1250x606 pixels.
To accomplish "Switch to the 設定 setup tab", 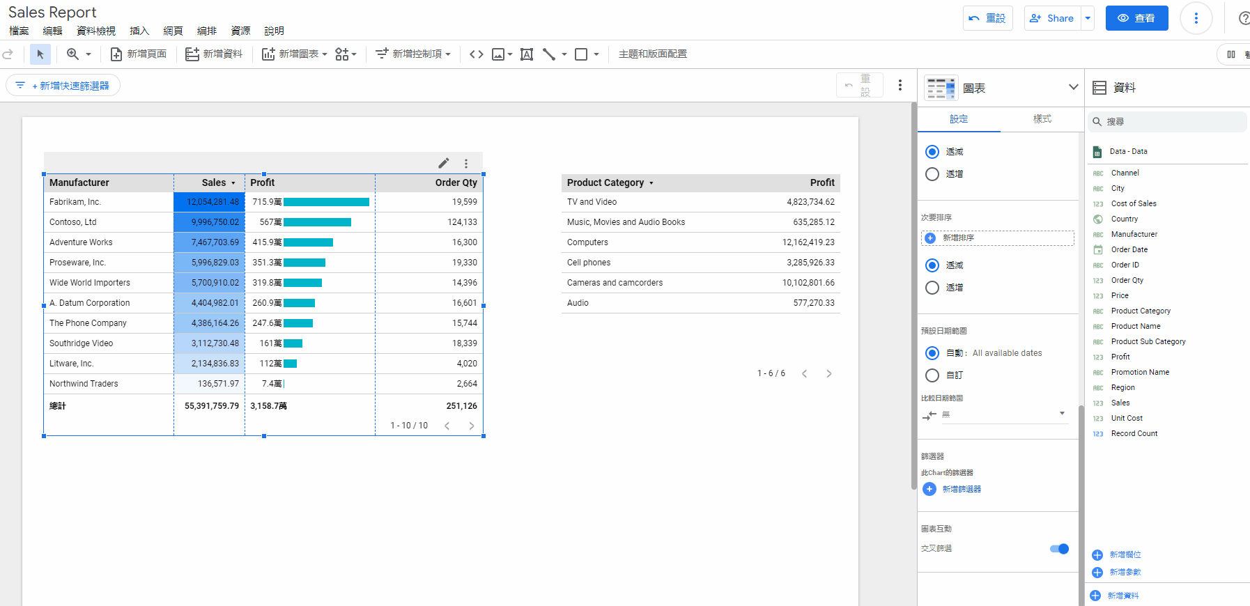I will (959, 119).
